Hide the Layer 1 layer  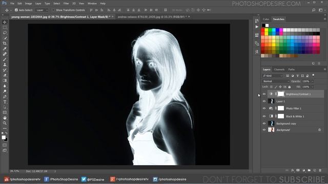pyautogui.click(x=264, y=101)
